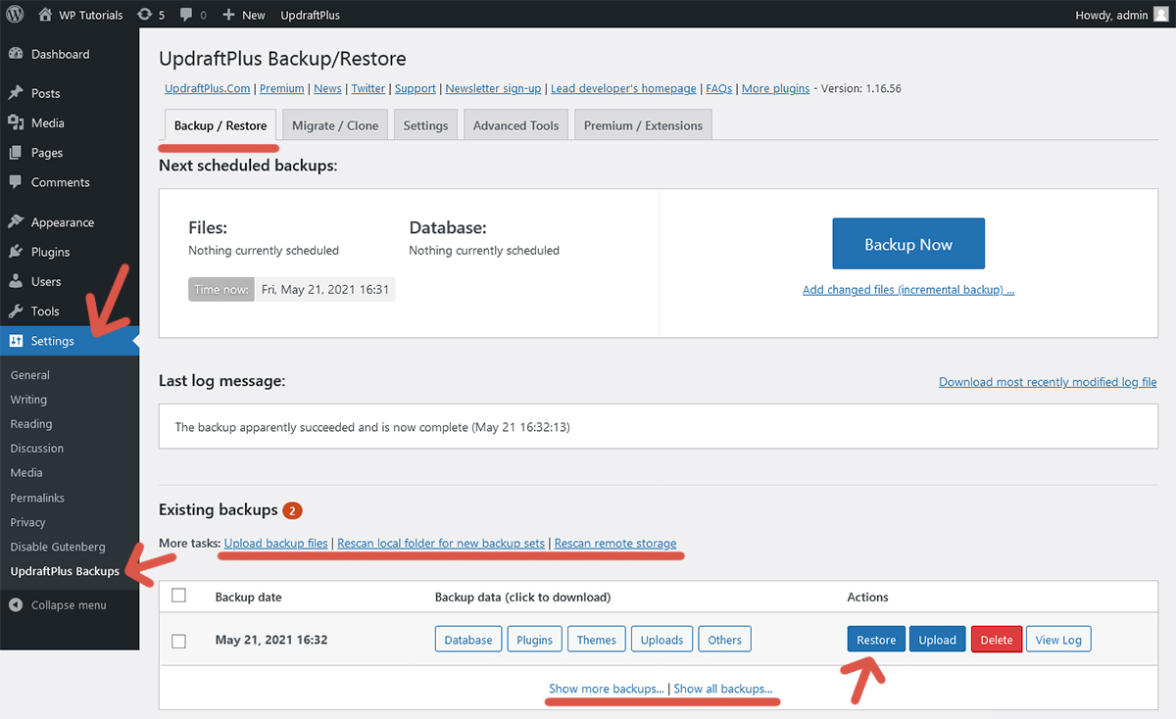The height and width of the screenshot is (719, 1176).
Task: Click Rescan local folder for new backup sets
Action: tap(441, 543)
